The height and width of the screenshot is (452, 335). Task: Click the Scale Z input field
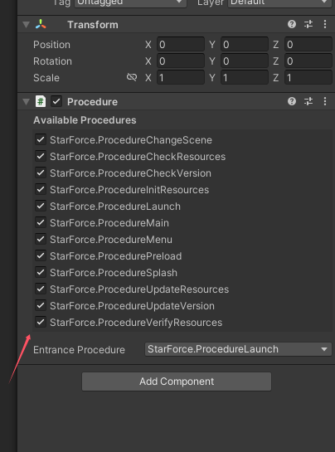point(308,77)
